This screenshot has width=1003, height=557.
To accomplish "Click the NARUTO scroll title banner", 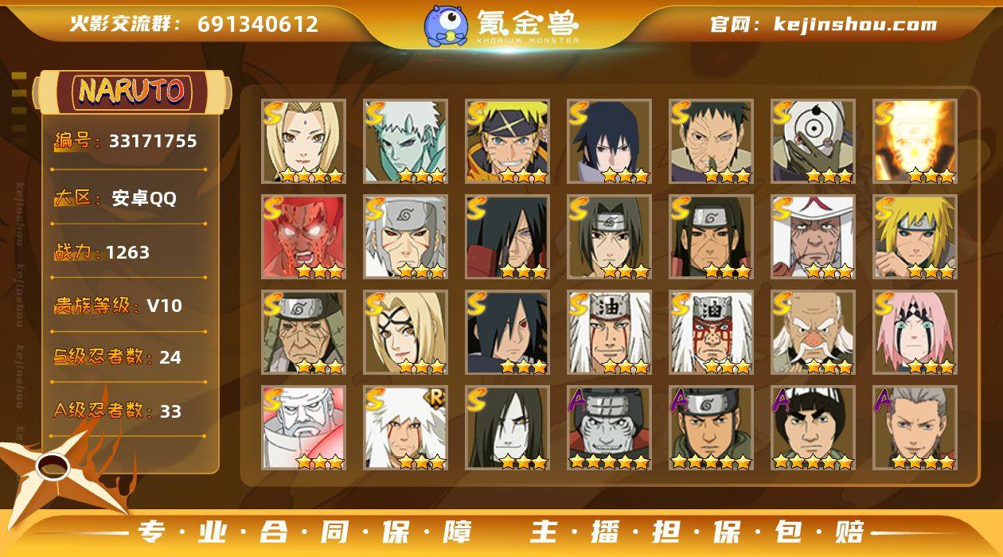I will click(x=131, y=92).
